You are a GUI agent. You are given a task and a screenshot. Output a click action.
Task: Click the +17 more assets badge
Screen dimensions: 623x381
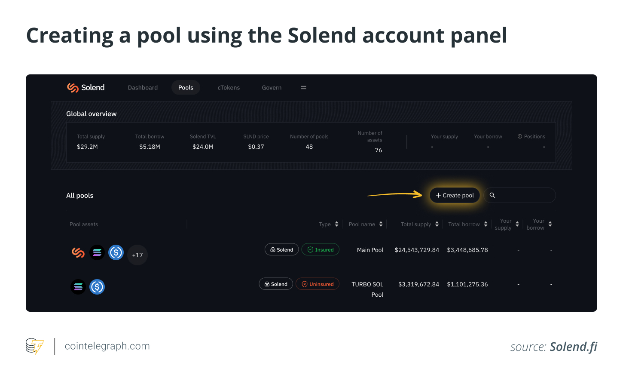[x=137, y=255]
